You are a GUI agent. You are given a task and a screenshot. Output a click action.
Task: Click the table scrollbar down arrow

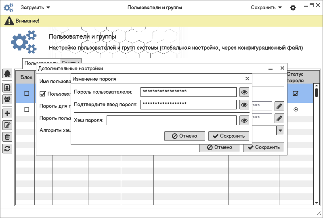317,203
